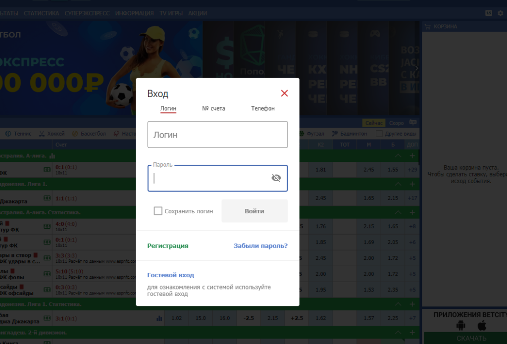507x344 pixels.
Task: Collapse Австралия А-лига section chevron
Action: click(x=398, y=156)
